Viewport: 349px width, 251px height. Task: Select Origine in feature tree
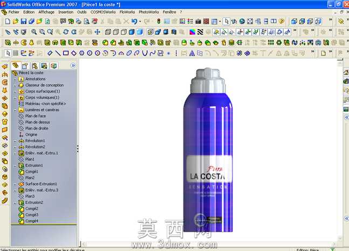tap(31, 134)
